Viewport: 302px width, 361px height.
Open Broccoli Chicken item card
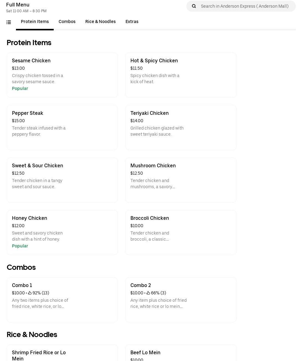click(181, 232)
